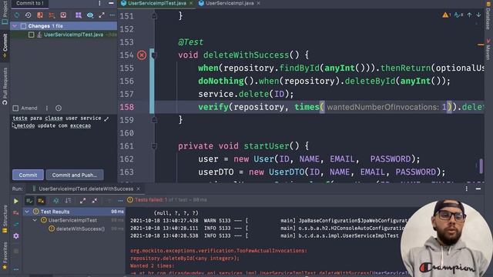Hide the Commit tool window
The height and width of the screenshot is (277, 493).
[111, 3]
